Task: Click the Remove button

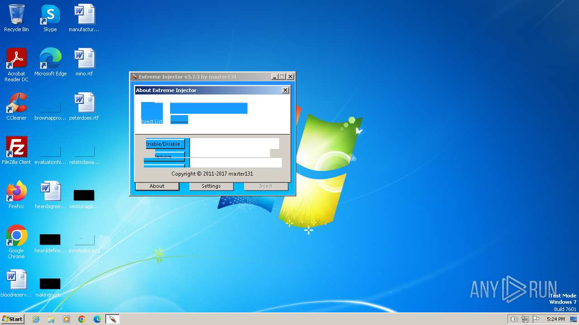Action: pyautogui.click(x=164, y=156)
